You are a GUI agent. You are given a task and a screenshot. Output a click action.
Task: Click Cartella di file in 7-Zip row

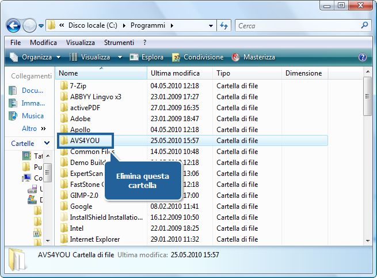[x=237, y=86]
